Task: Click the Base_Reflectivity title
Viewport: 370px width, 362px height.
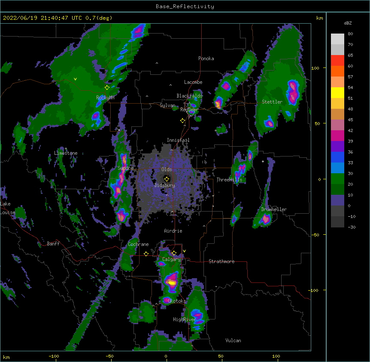Action: click(x=185, y=6)
